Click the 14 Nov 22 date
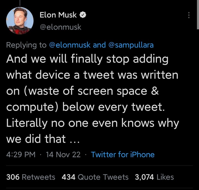This screenshot has height=190, width=199. tap(63, 154)
